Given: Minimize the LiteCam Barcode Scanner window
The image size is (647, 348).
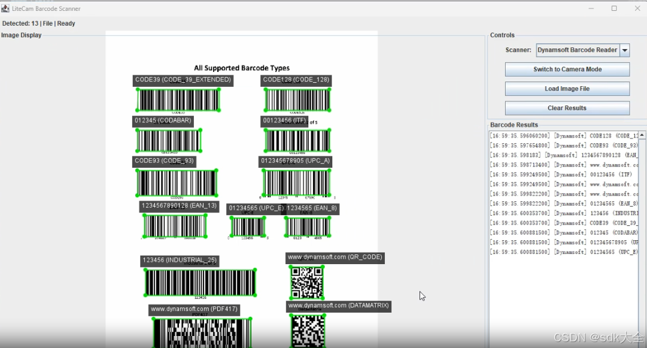Looking at the screenshot, I should (591, 8).
